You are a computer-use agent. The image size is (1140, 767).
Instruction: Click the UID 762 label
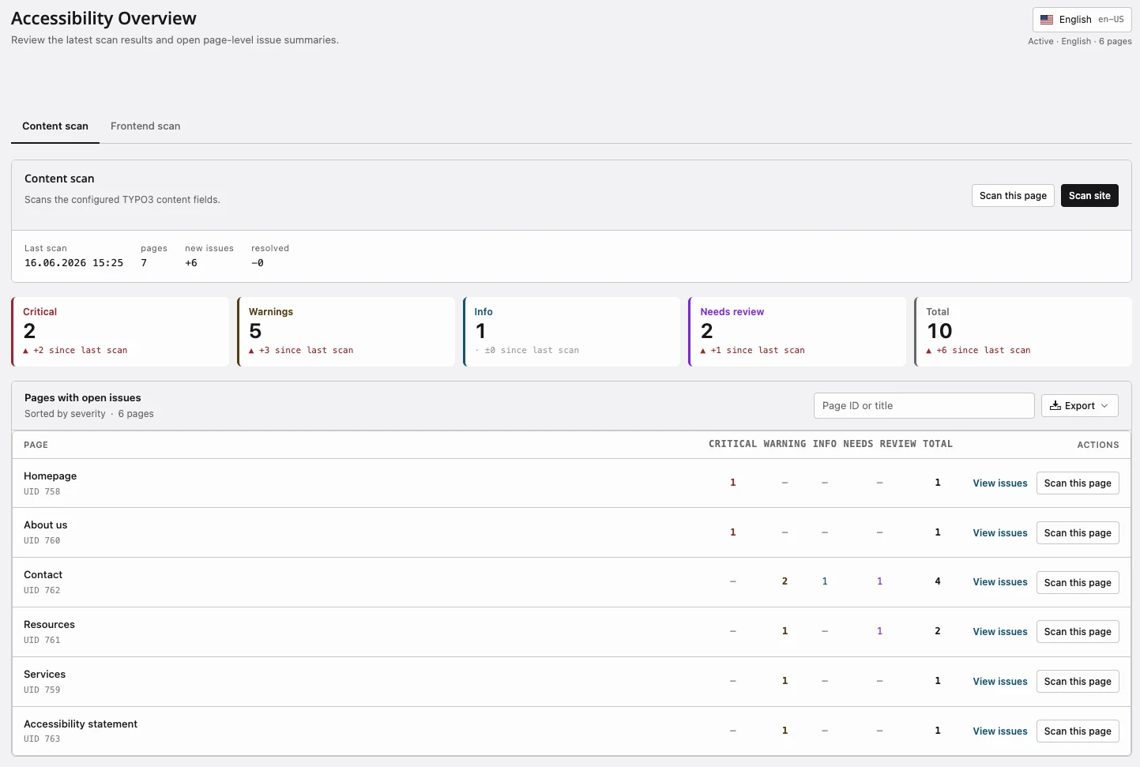pos(42,591)
